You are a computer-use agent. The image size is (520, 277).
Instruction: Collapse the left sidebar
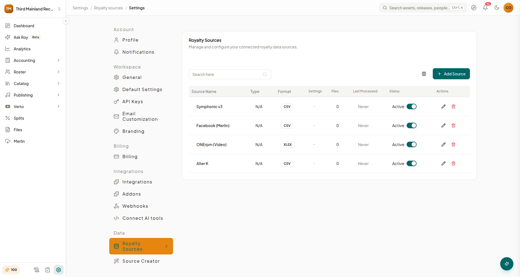pyautogui.click(x=66, y=21)
